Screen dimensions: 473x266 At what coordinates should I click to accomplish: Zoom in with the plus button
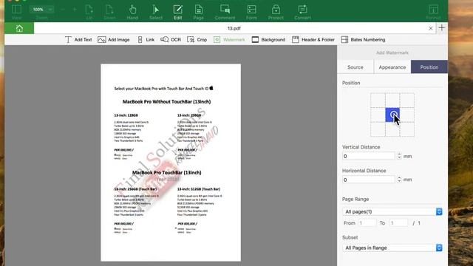(75, 10)
